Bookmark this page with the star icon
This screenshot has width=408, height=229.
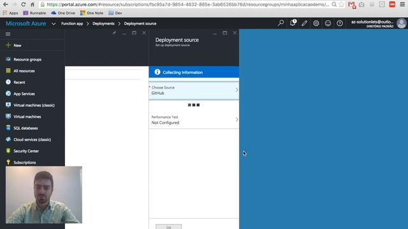tap(341, 4)
